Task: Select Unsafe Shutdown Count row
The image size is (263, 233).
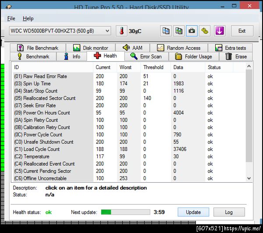Action: point(129,142)
